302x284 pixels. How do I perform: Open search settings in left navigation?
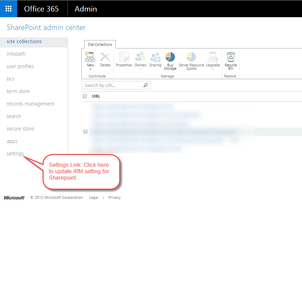tap(14, 116)
